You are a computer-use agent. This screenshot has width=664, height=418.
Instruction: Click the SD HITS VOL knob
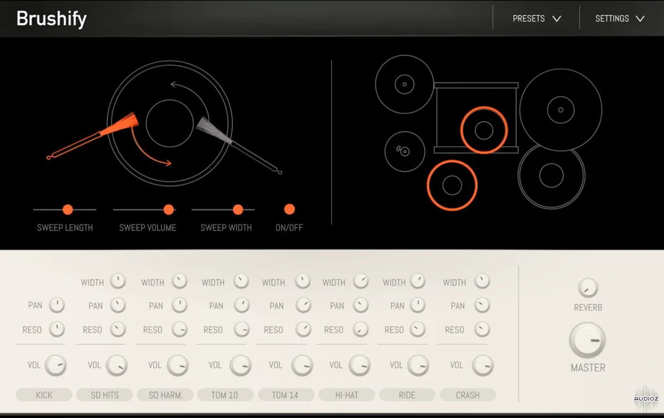tap(116, 365)
